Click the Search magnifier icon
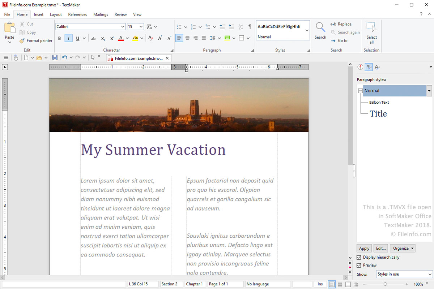Image resolution: width=434 pixels, height=289 pixels. pyautogui.click(x=320, y=27)
